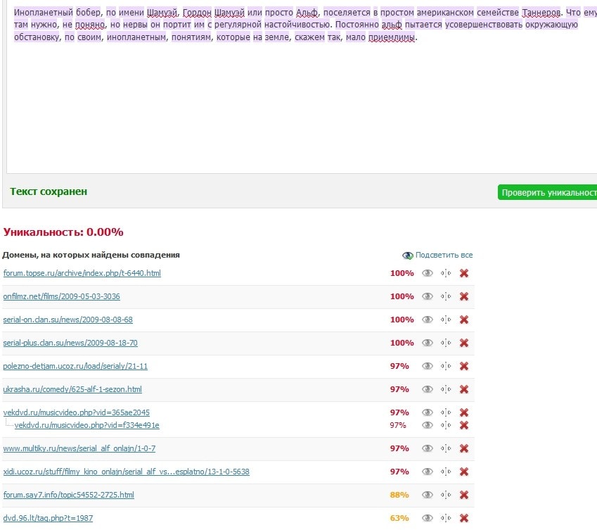
Task: Open vekdvd.ru link with vid=365ae2045
Action: tap(76, 412)
